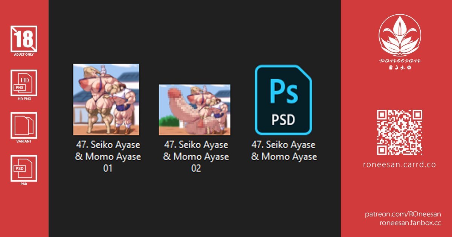Open the patreon.com/ROneesan link
Viewport: 452px width, 237px height.
(x=403, y=214)
